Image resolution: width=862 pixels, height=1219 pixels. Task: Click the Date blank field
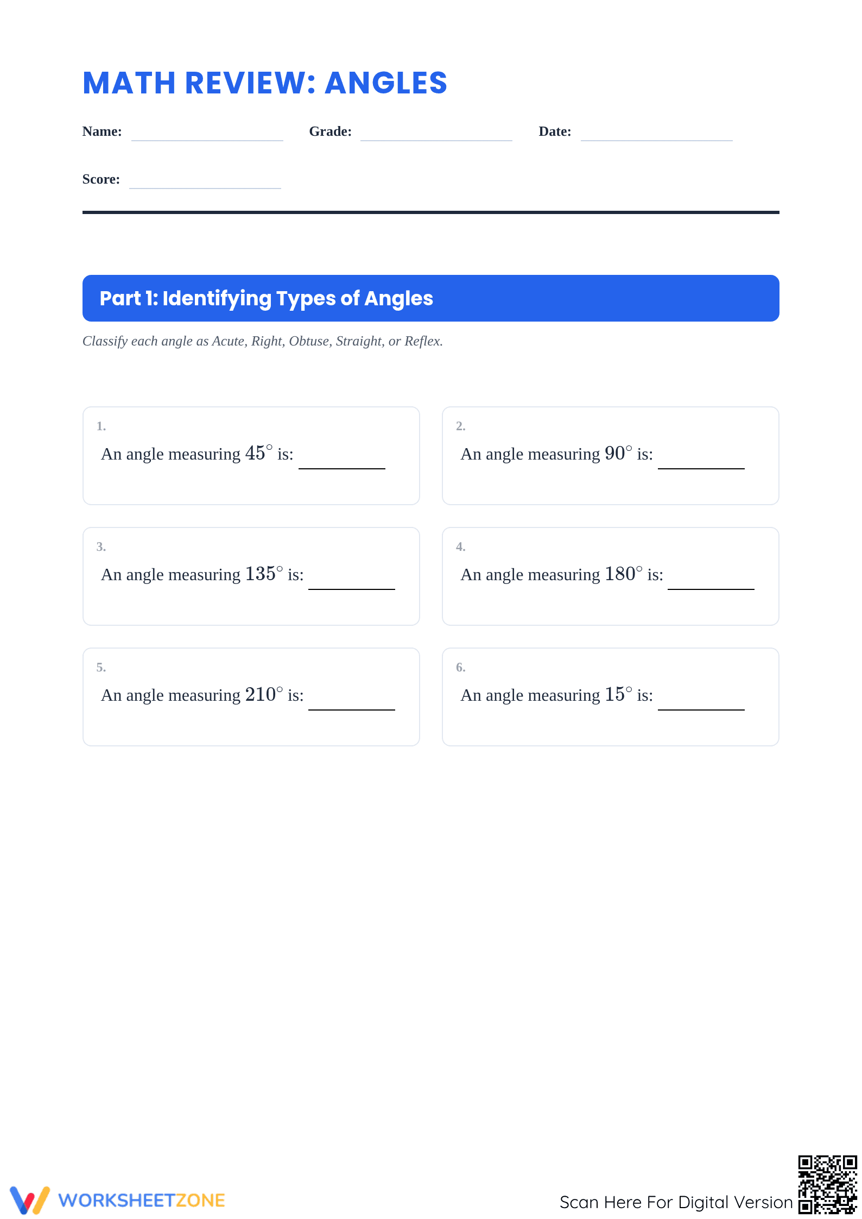pos(657,133)
